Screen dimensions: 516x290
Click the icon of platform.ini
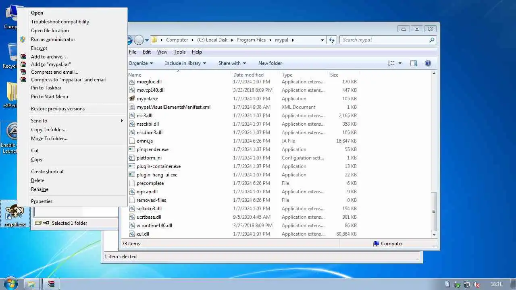click(132, 158)
